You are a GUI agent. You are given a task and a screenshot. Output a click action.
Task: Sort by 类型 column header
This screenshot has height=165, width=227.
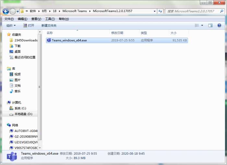[144, 33]
